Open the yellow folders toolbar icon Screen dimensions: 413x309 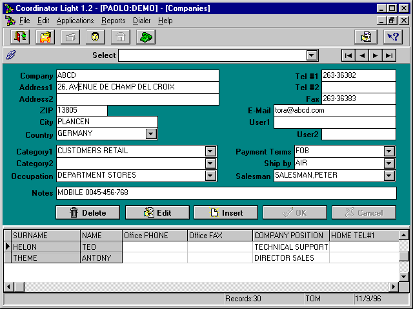tap(45, 37)
